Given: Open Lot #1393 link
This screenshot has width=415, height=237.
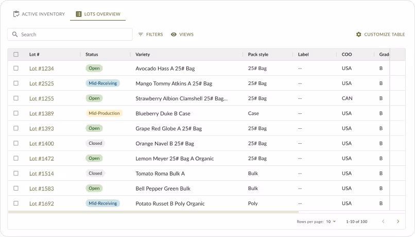Looking at the screenshot, I should point(42,128).
